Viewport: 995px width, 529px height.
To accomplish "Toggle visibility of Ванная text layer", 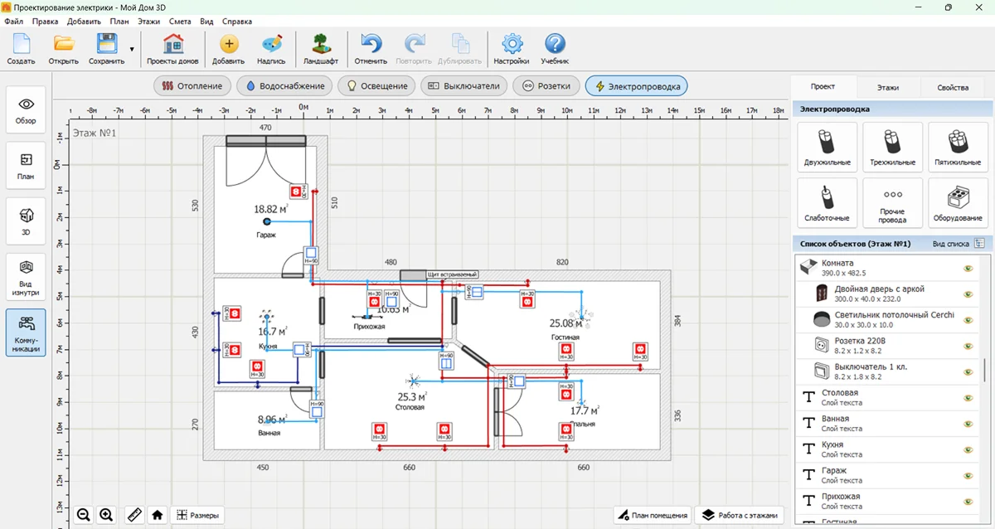I will [x=967, y=424].
